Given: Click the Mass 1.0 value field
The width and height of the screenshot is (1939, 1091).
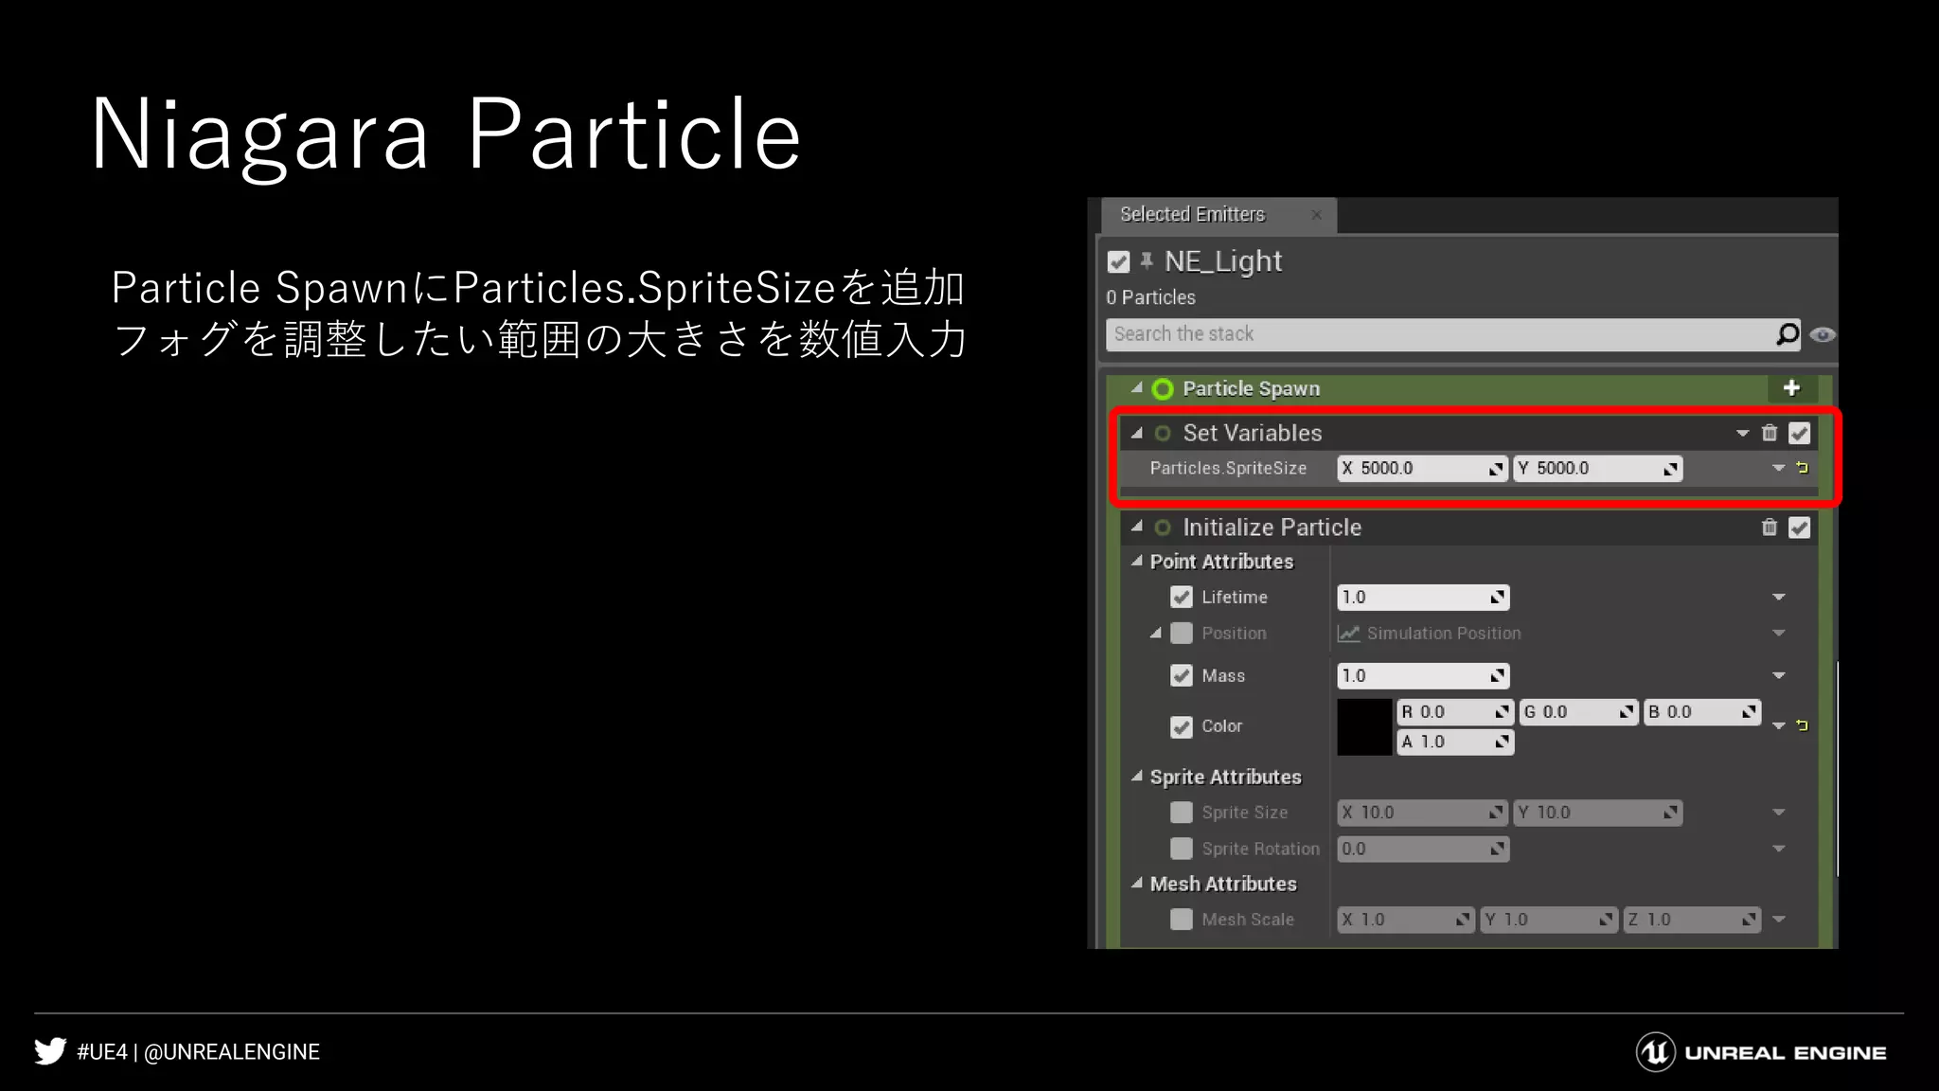Looking at the screenshot, I should 1423,675.
